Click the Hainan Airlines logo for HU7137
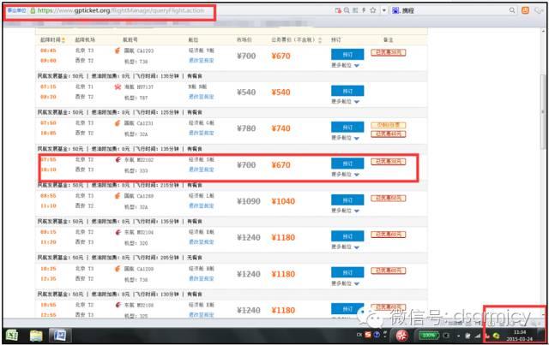 (x=118, y=87)
